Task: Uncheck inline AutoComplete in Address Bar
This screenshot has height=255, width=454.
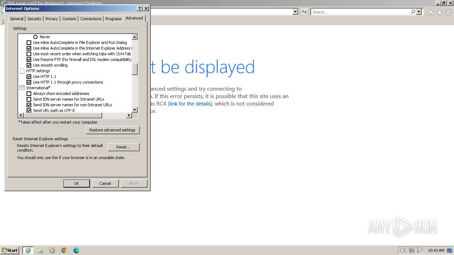Action: point(29,48)
